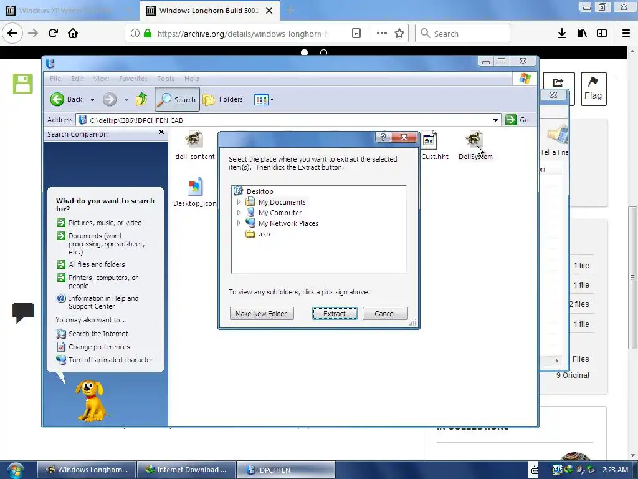Image resolution: width=638 pixels, height=479 pixels.
Task: Open the dell_content file icon
Action: [x=194, y=139]
